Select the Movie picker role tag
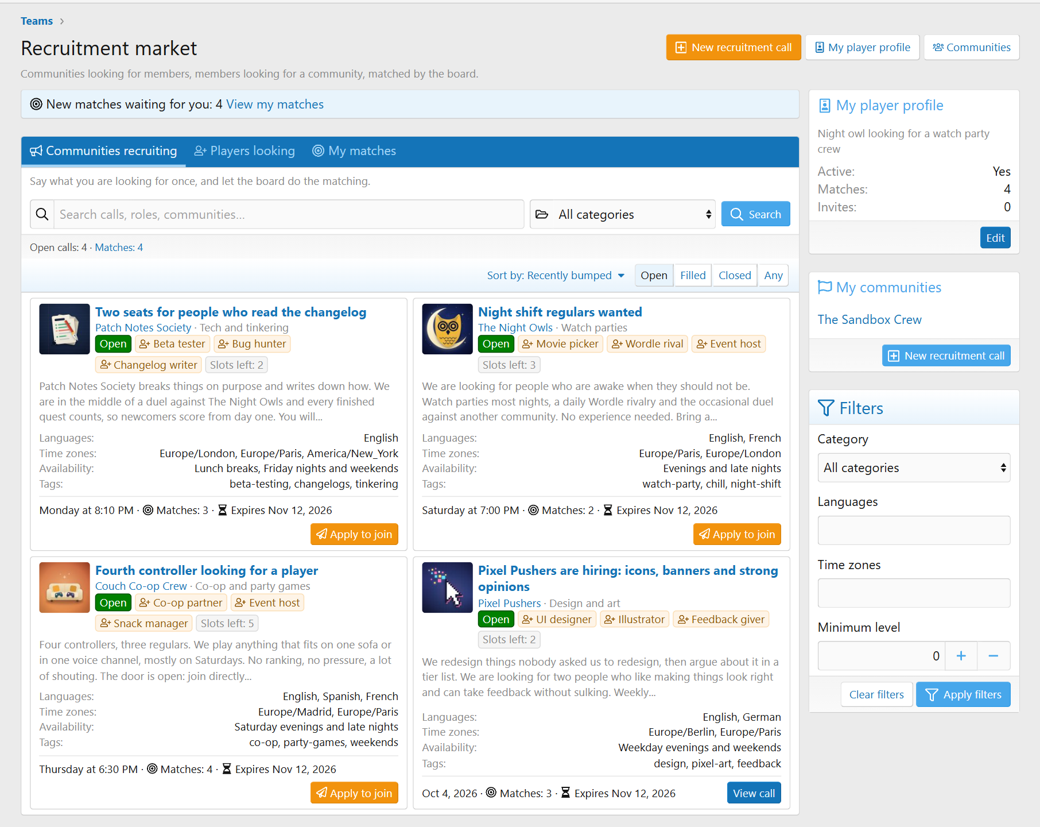Viewport: 1040px width, 827px height. 560,344
